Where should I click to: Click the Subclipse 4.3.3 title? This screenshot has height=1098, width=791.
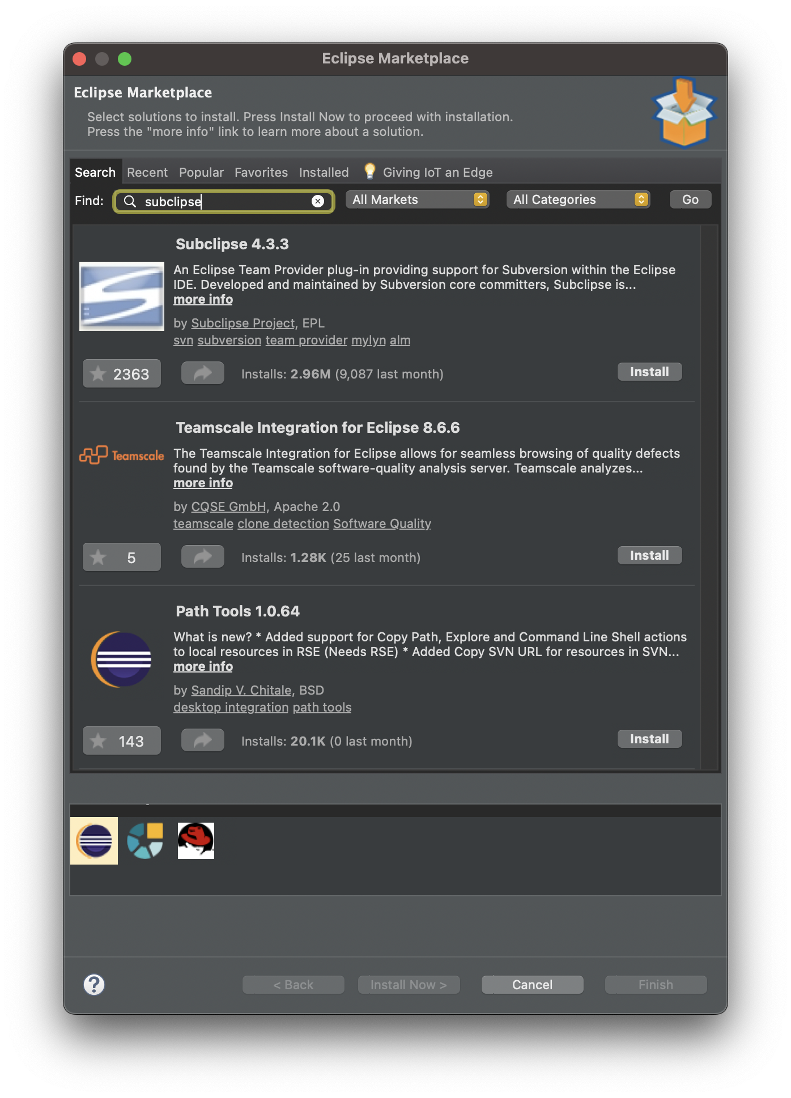tap(232, 244)
